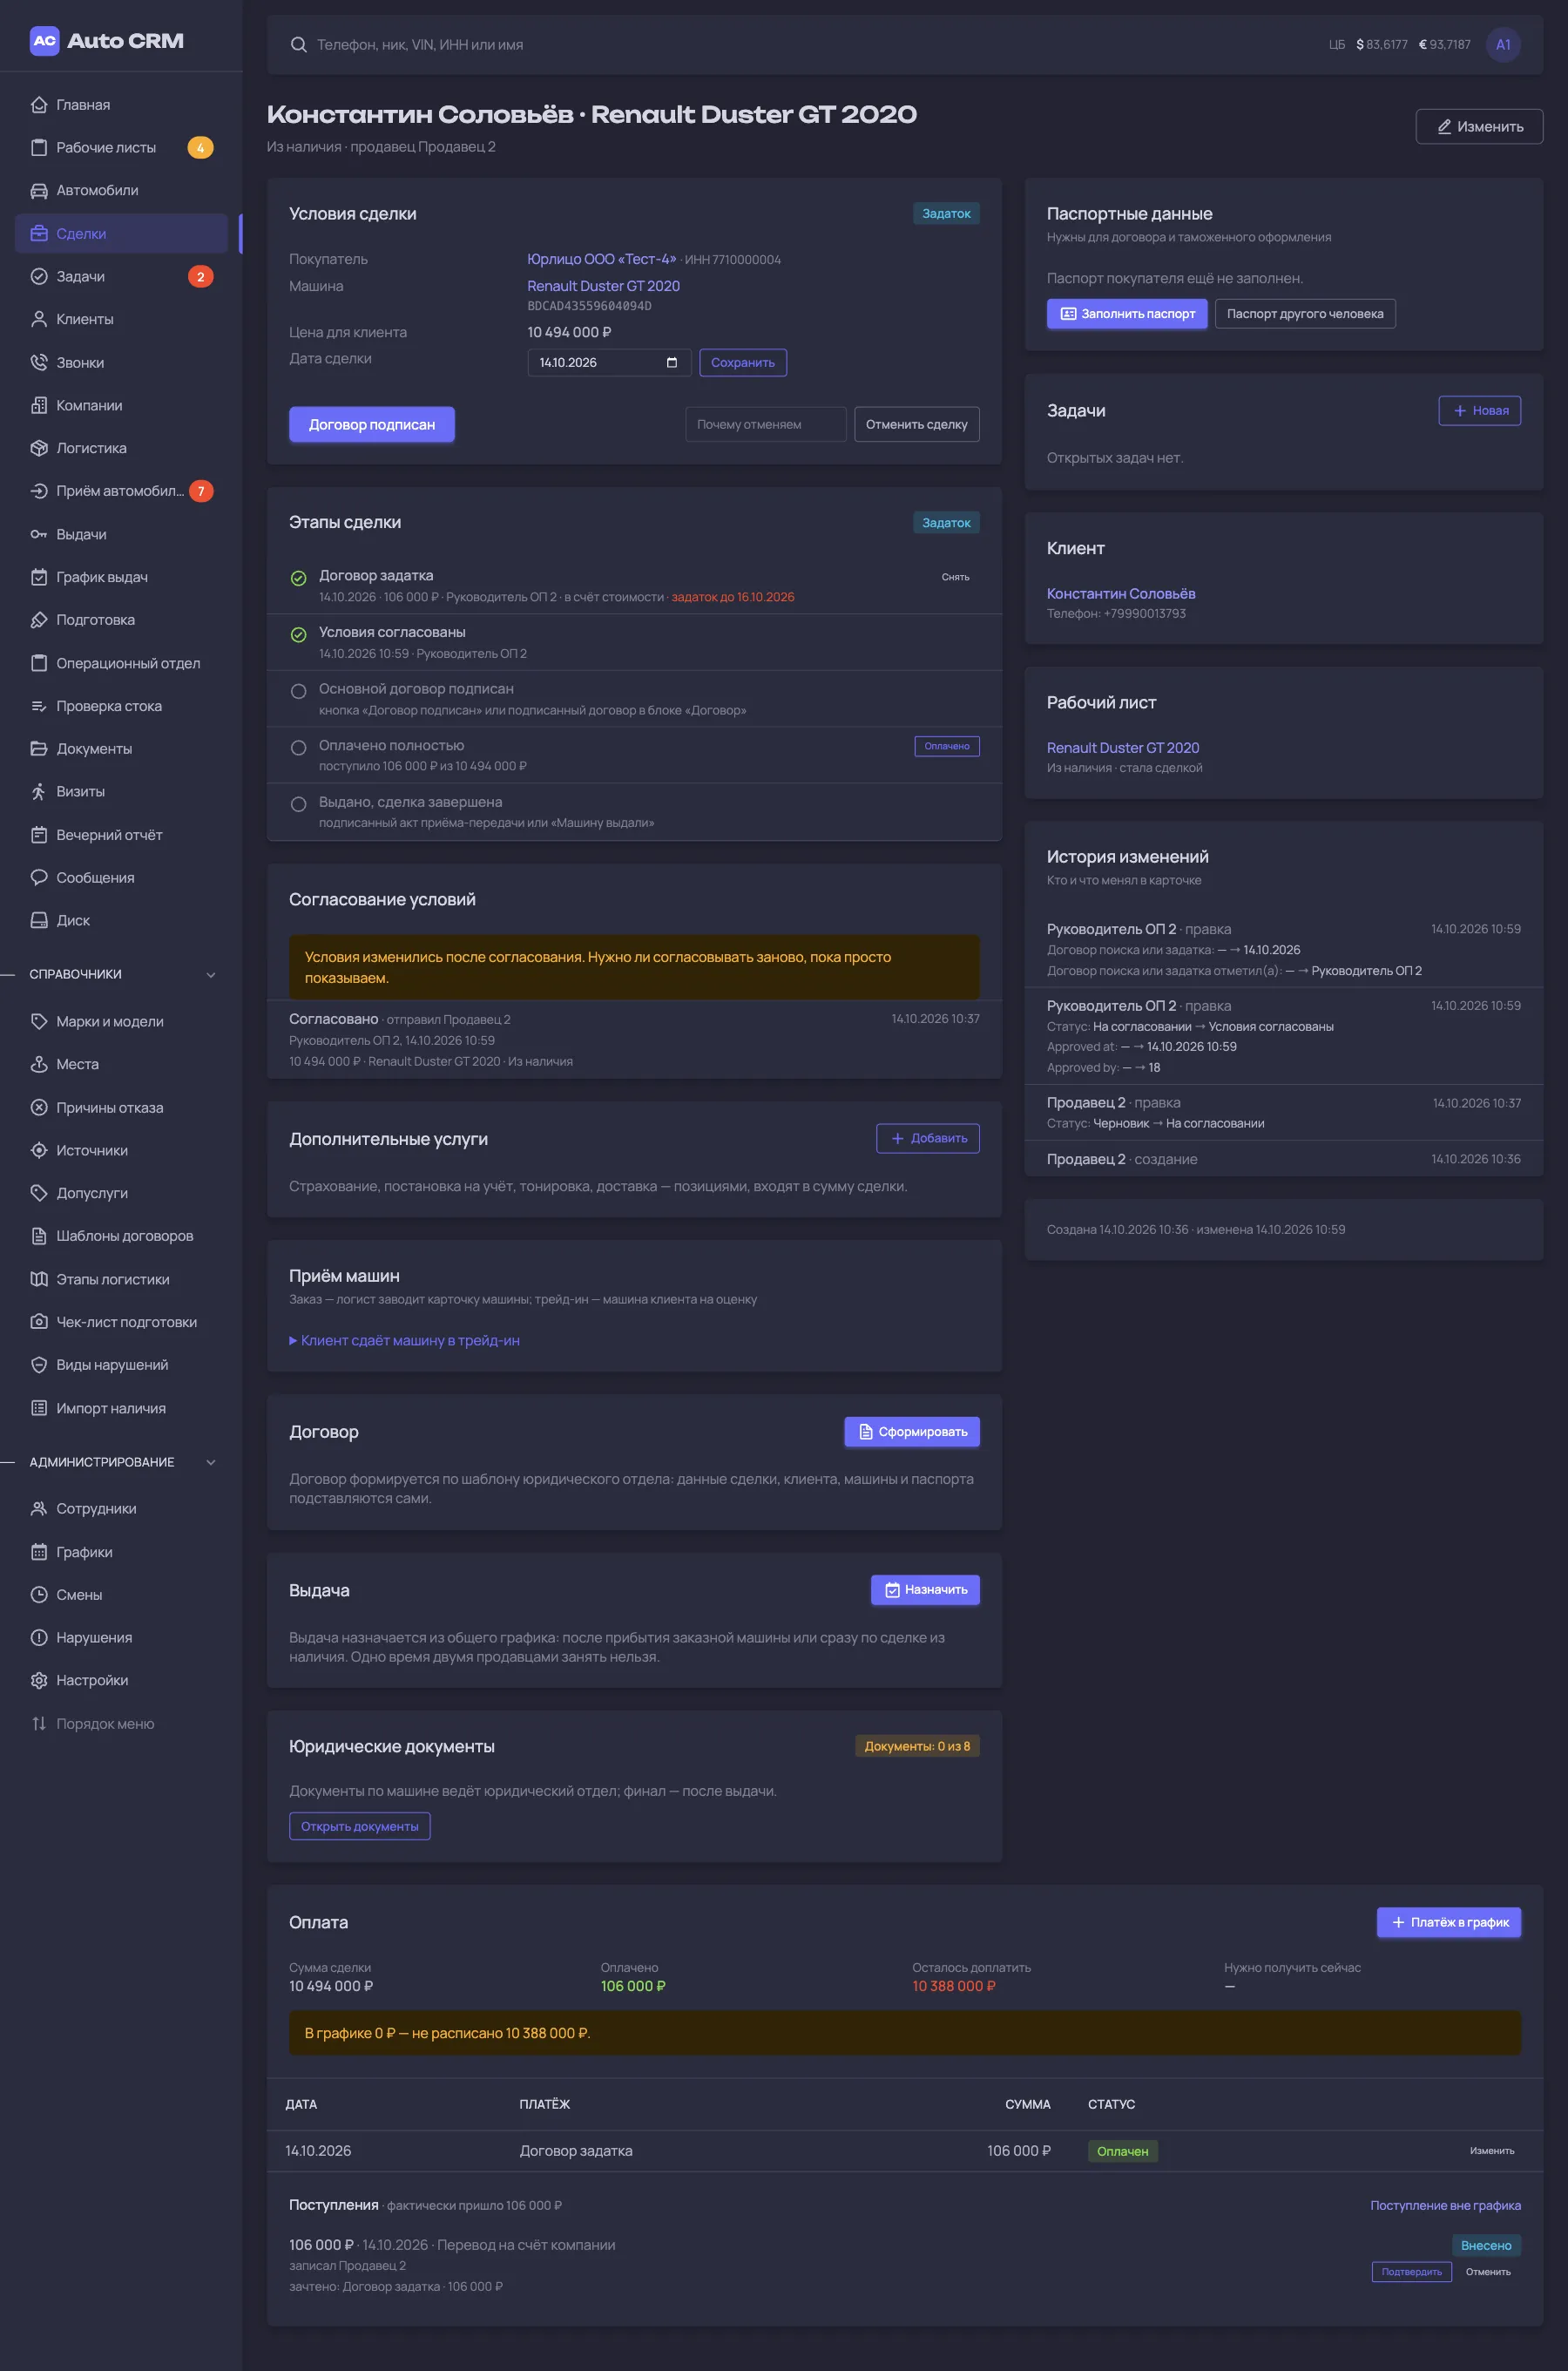Open the A1 user avatar
The height and width of the screenshot is (2371, 1568).
[1503, 45]
